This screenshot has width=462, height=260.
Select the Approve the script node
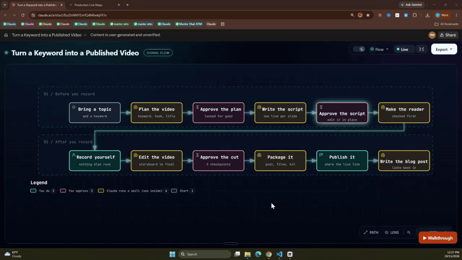click(342, 112)
